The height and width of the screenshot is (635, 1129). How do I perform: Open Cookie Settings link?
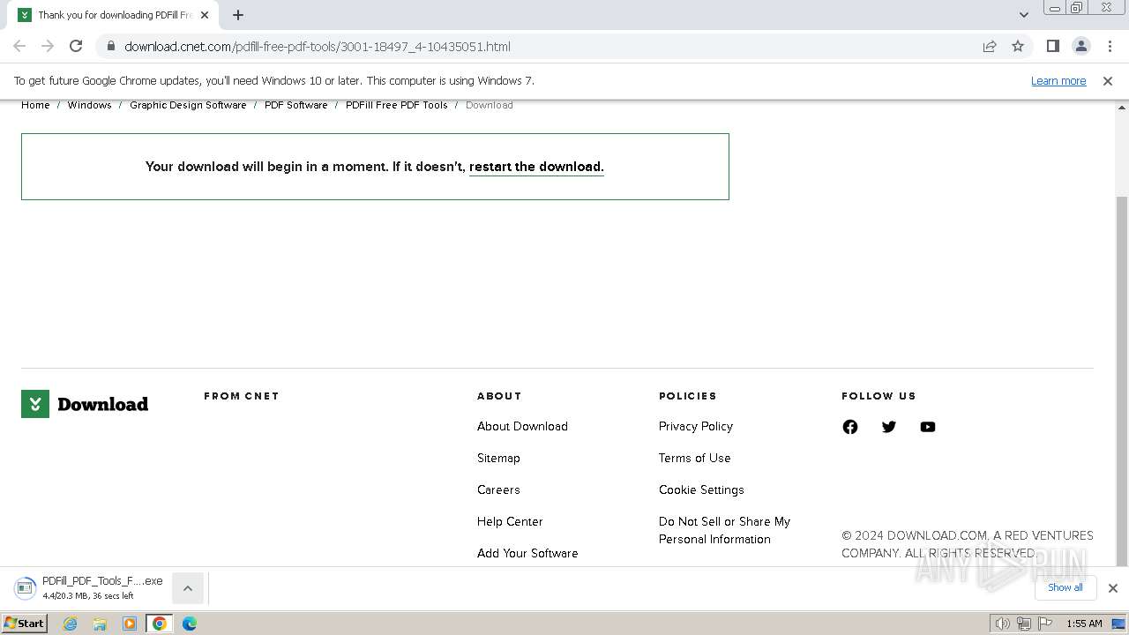pyautogui.click(x=701, y=489)
